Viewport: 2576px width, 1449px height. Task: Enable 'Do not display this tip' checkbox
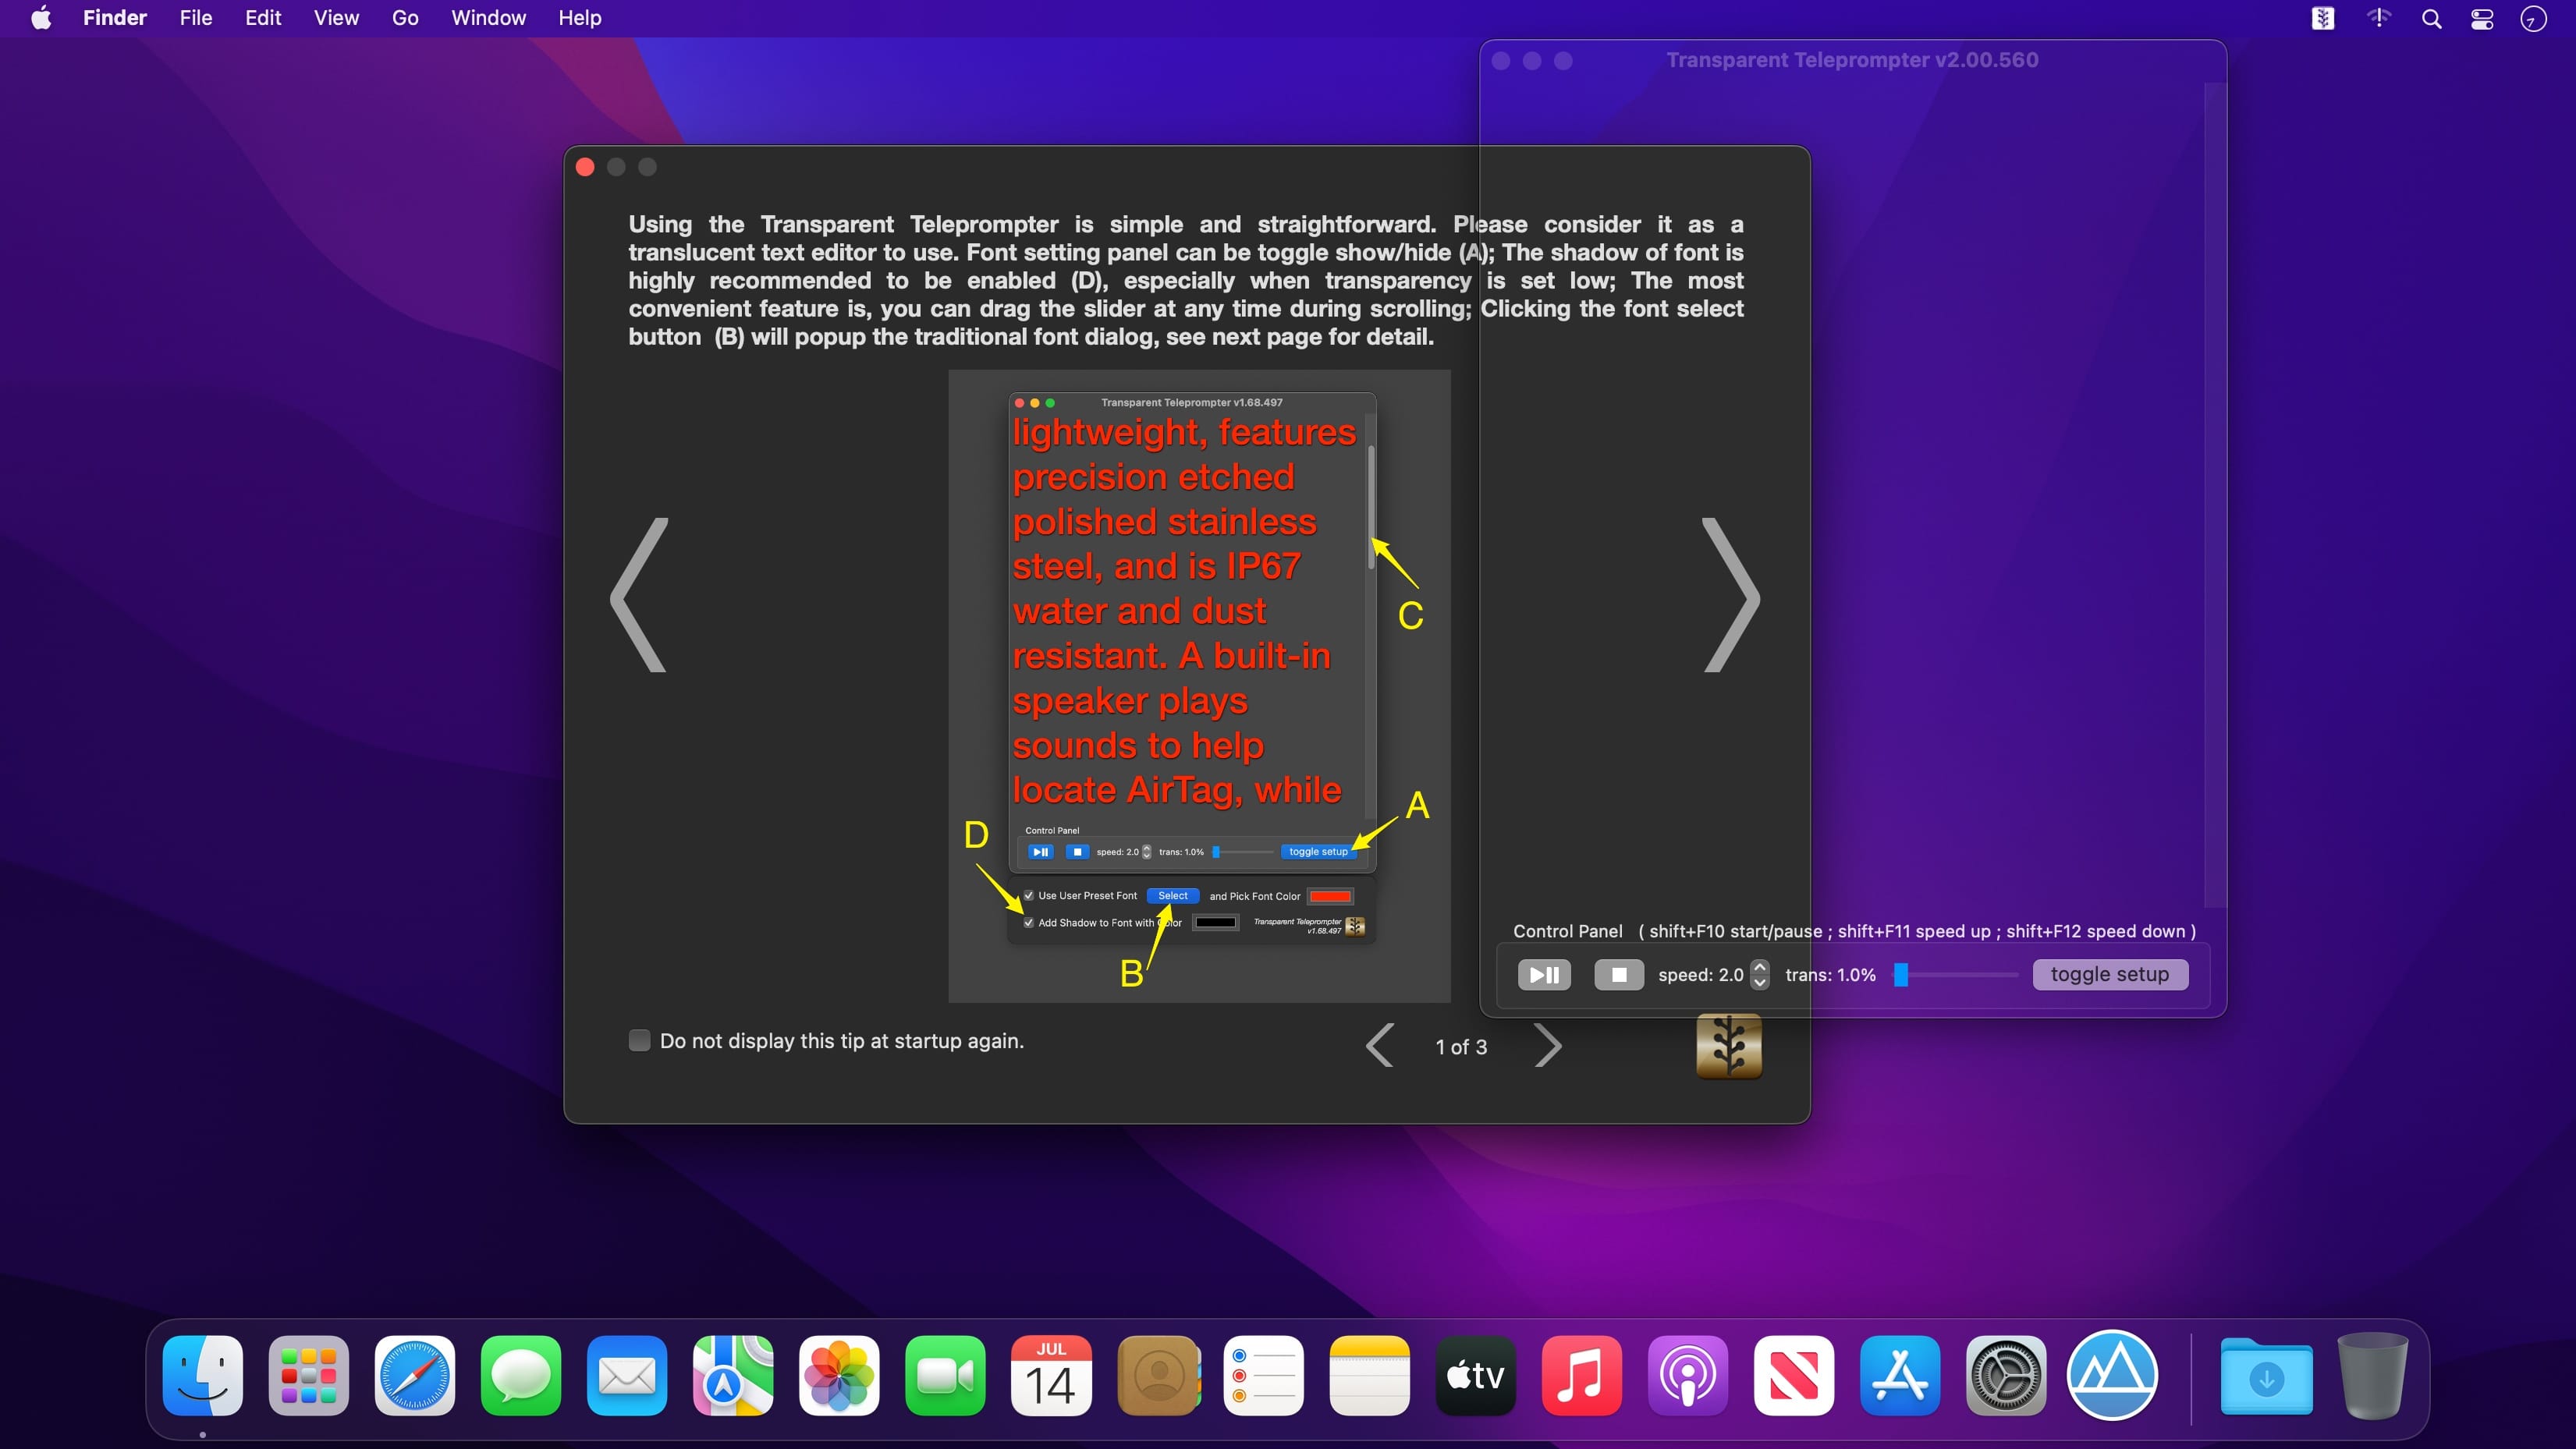(x=639, y=1040)
